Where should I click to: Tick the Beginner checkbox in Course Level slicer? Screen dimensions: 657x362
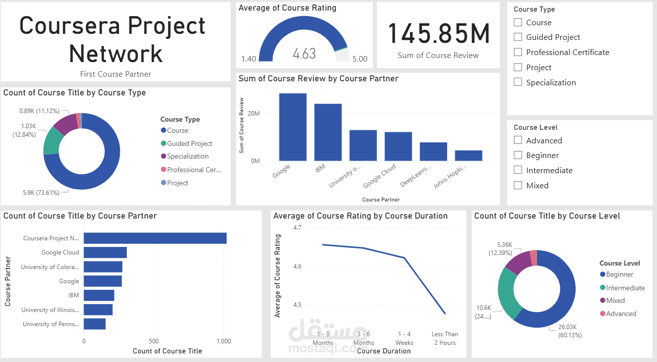[x=518, y=156]
